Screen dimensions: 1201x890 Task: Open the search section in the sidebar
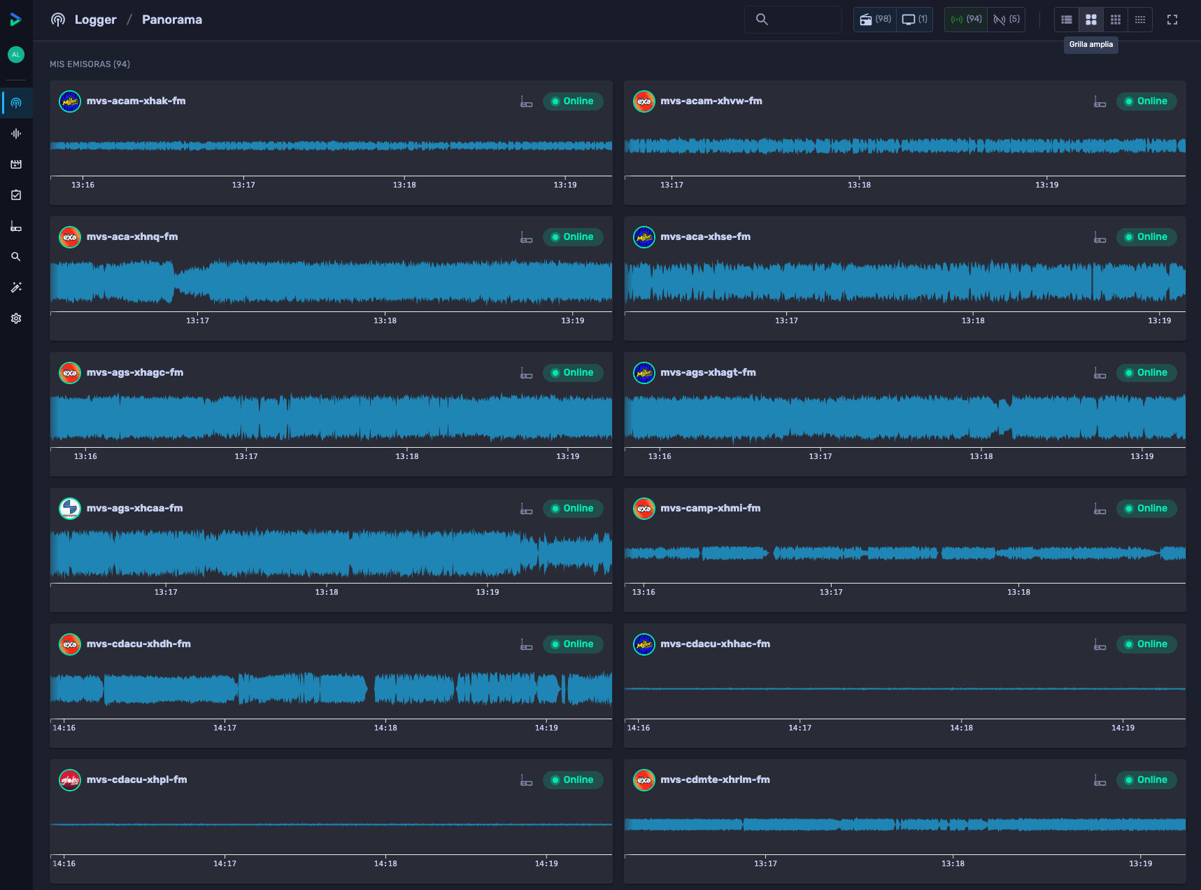point(16,257)
